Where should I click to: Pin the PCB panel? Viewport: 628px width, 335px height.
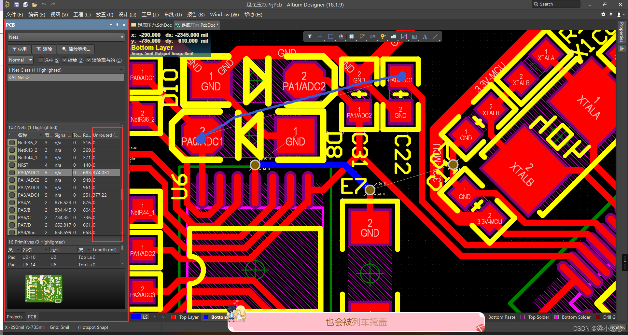(117, 25)
